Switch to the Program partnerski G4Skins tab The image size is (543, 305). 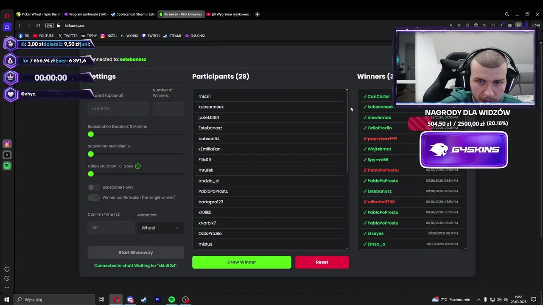86,14
